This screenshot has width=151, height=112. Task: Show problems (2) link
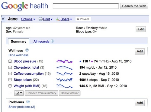(22, 107)
